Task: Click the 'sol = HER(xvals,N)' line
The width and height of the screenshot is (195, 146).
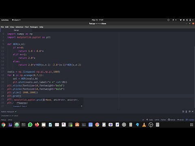Action: (25, 79)
